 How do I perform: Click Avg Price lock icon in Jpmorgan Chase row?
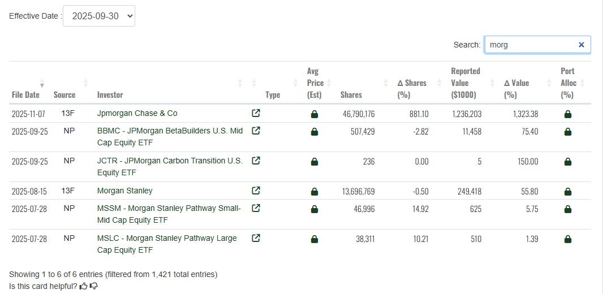pyautogui.click(x=314, y=114)
